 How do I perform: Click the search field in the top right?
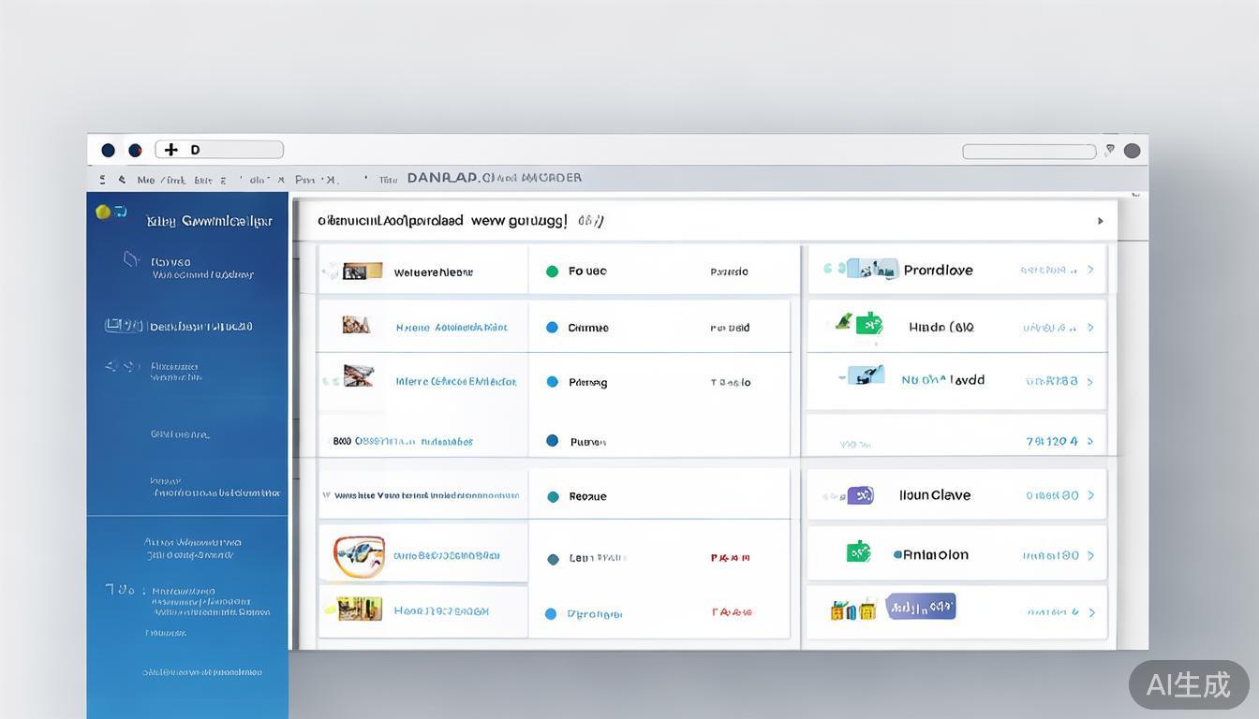[x=1029, y=152]
